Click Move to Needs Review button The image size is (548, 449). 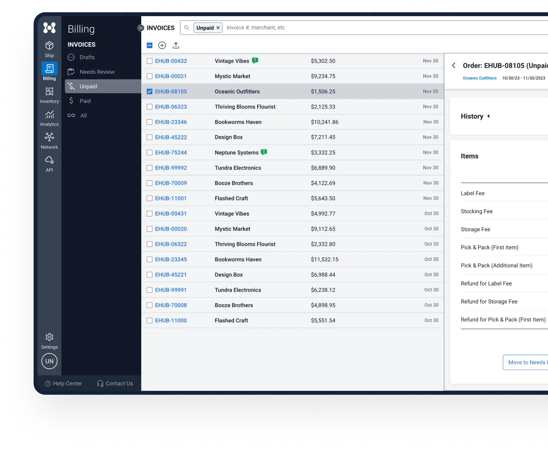[526, 362]
